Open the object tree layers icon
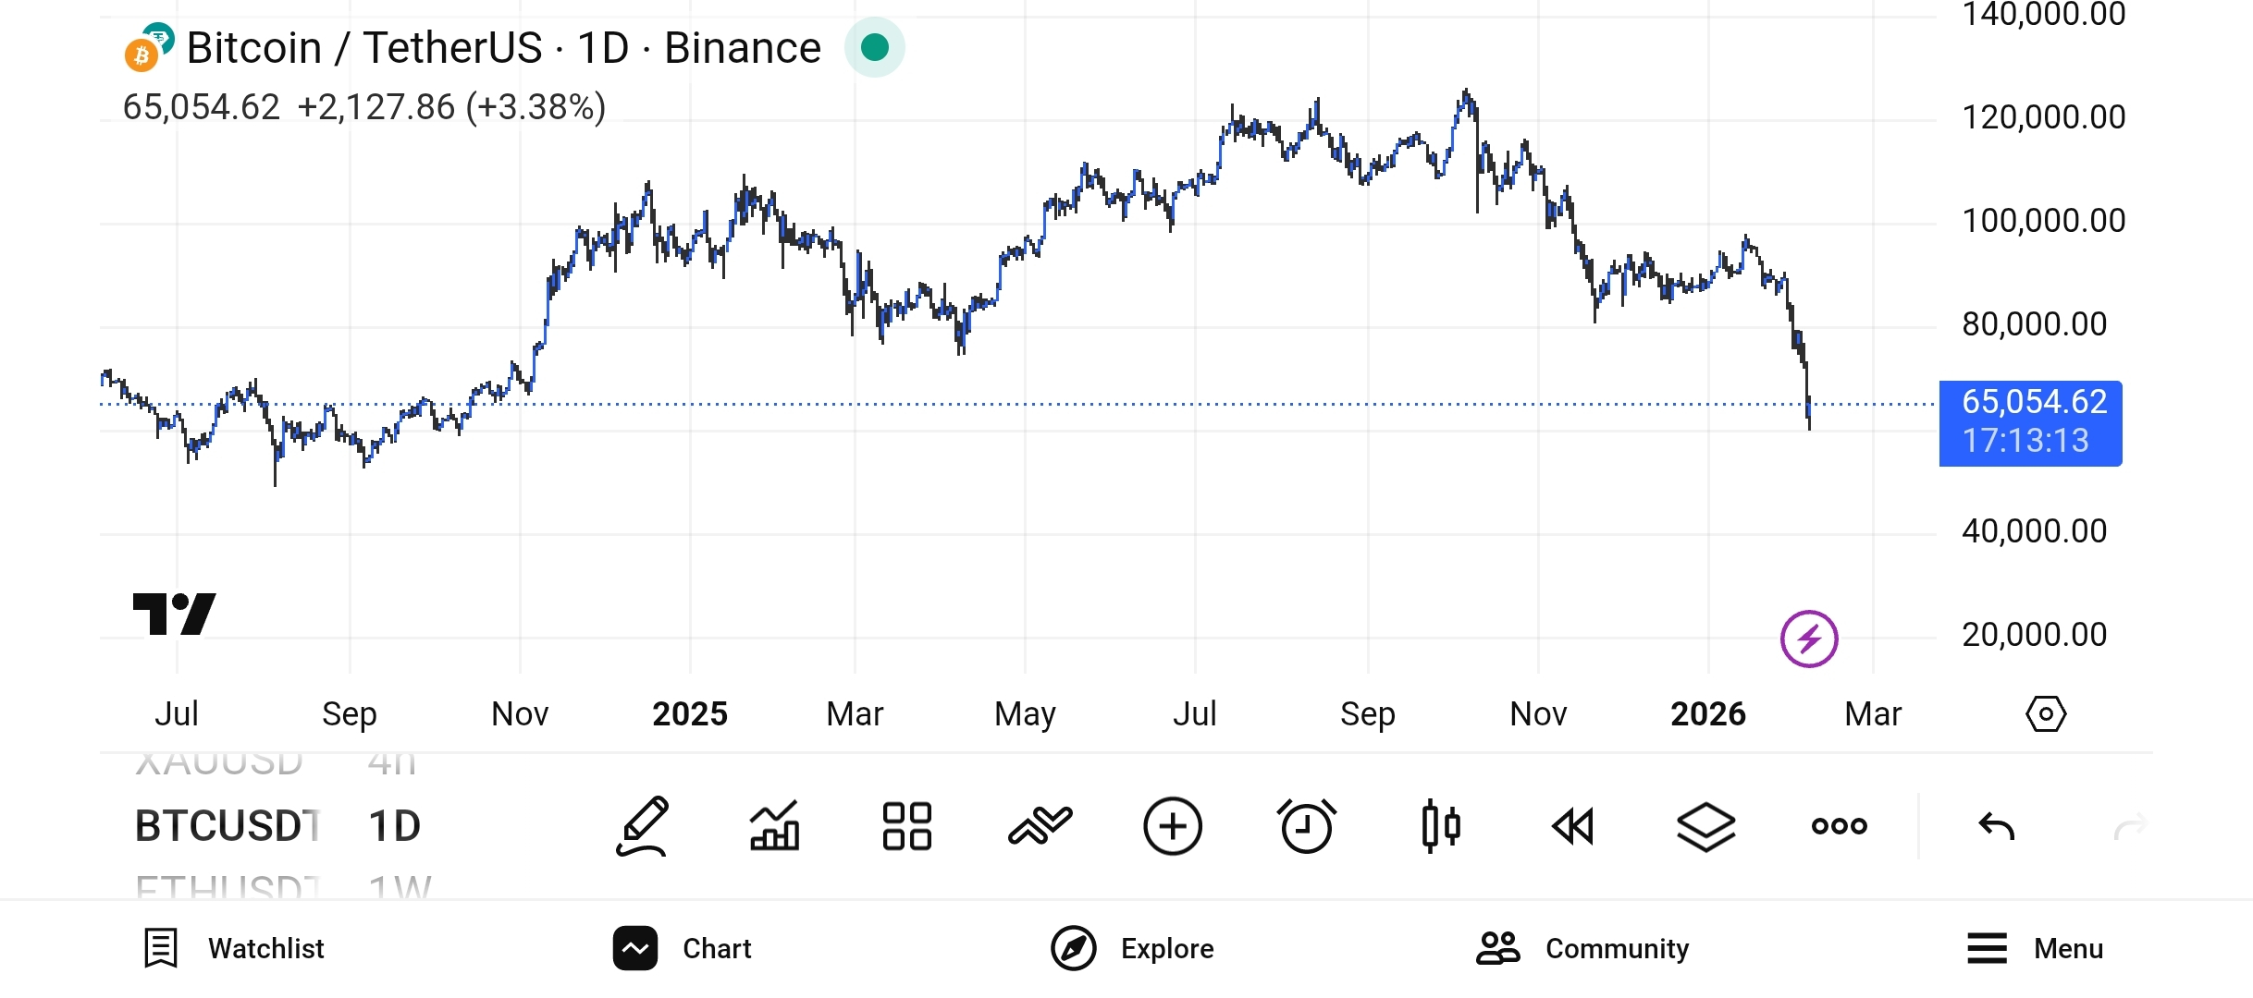2253x998 pixels. pyautogui.click(x=1705, y=825)
